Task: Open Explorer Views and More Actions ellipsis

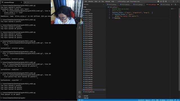Action: pos(104,4)
